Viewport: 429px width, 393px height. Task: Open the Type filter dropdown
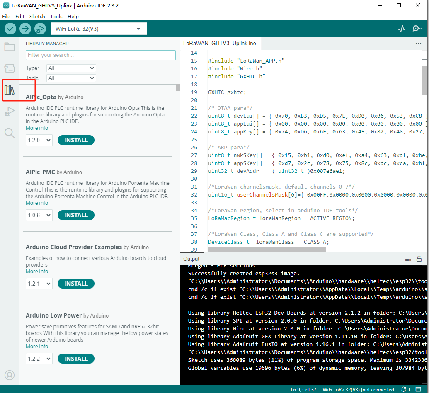coord(71,68)
